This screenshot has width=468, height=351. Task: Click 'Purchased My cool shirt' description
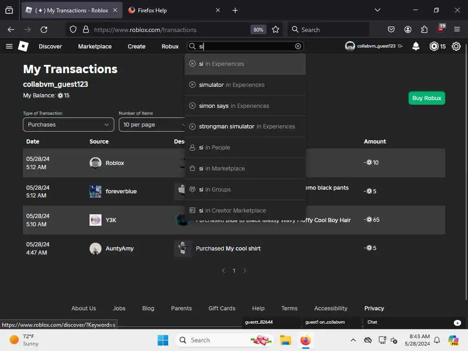click(228, 248)
